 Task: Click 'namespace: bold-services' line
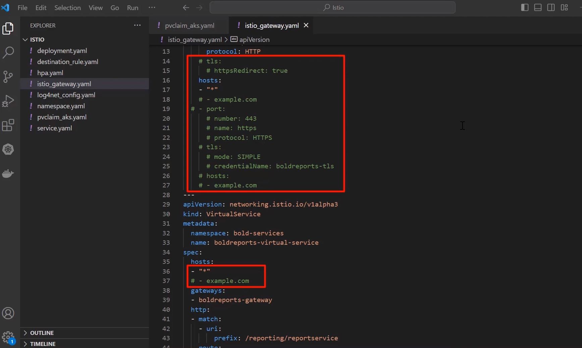[237, 233]
